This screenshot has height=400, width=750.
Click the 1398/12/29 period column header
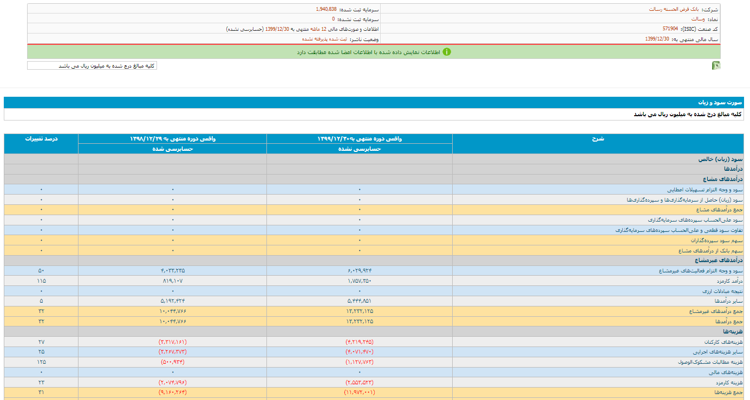[172, 139]
